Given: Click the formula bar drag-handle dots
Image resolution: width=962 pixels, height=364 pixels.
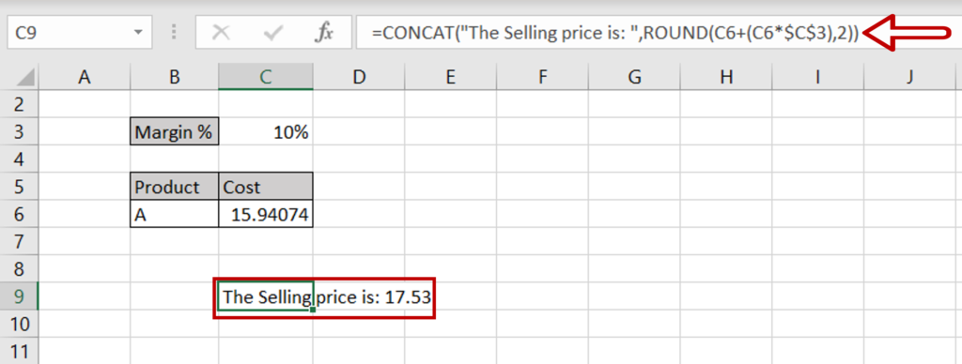Looking at the screenshot, I should coord(174,33).
